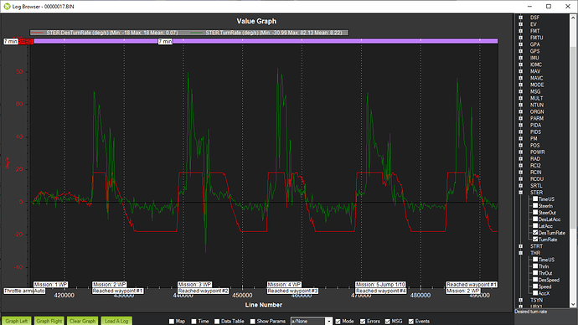
Task: Select the MAVC tree item
Action: tap(536, 78)
